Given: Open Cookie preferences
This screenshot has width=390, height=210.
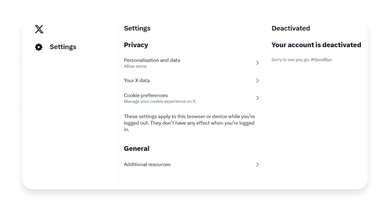Looking at the screenshot, I should (146, 95).
